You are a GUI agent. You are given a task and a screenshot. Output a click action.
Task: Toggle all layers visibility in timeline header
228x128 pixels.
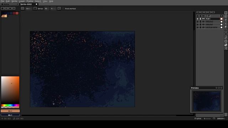coord(198,16)
